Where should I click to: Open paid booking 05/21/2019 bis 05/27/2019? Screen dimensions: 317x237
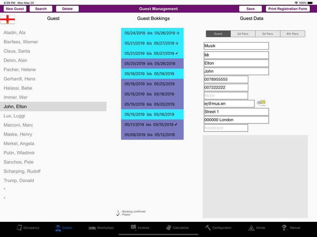152,54
